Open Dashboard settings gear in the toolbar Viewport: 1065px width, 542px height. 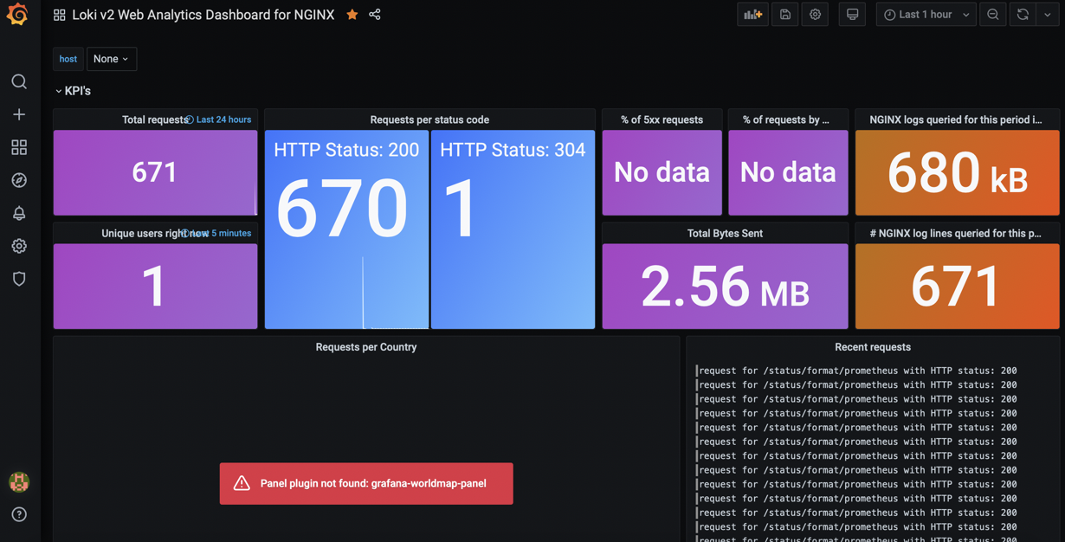pyautogui.click(x=814, y=14)
